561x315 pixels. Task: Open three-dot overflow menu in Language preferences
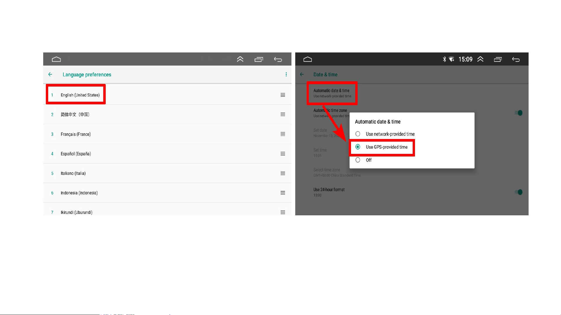[x=286, y=75]
